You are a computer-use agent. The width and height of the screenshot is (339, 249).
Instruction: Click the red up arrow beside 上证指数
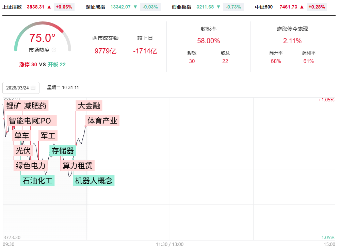[49, 7]
